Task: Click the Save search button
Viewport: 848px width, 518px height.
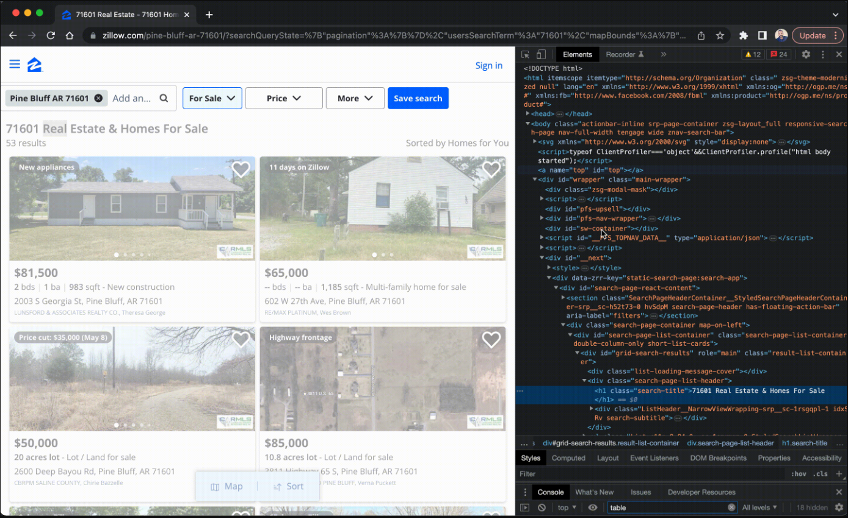Action: [x=418, y=98]
